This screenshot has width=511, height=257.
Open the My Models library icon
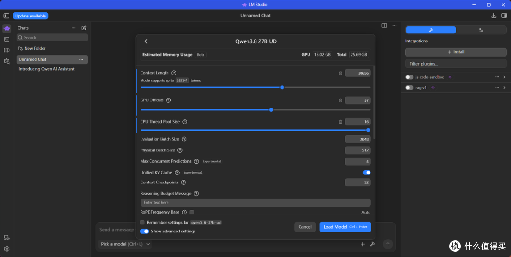coord(7,50)
